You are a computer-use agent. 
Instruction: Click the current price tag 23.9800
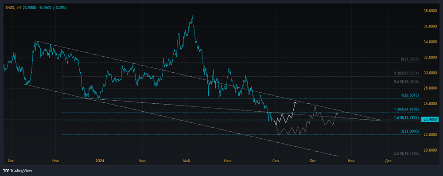click(x=430, y=120)
